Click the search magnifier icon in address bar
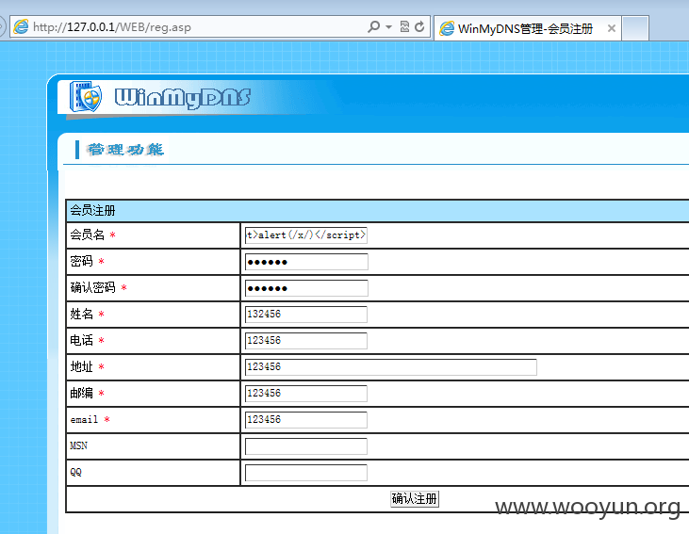 [x=373, y=26]
